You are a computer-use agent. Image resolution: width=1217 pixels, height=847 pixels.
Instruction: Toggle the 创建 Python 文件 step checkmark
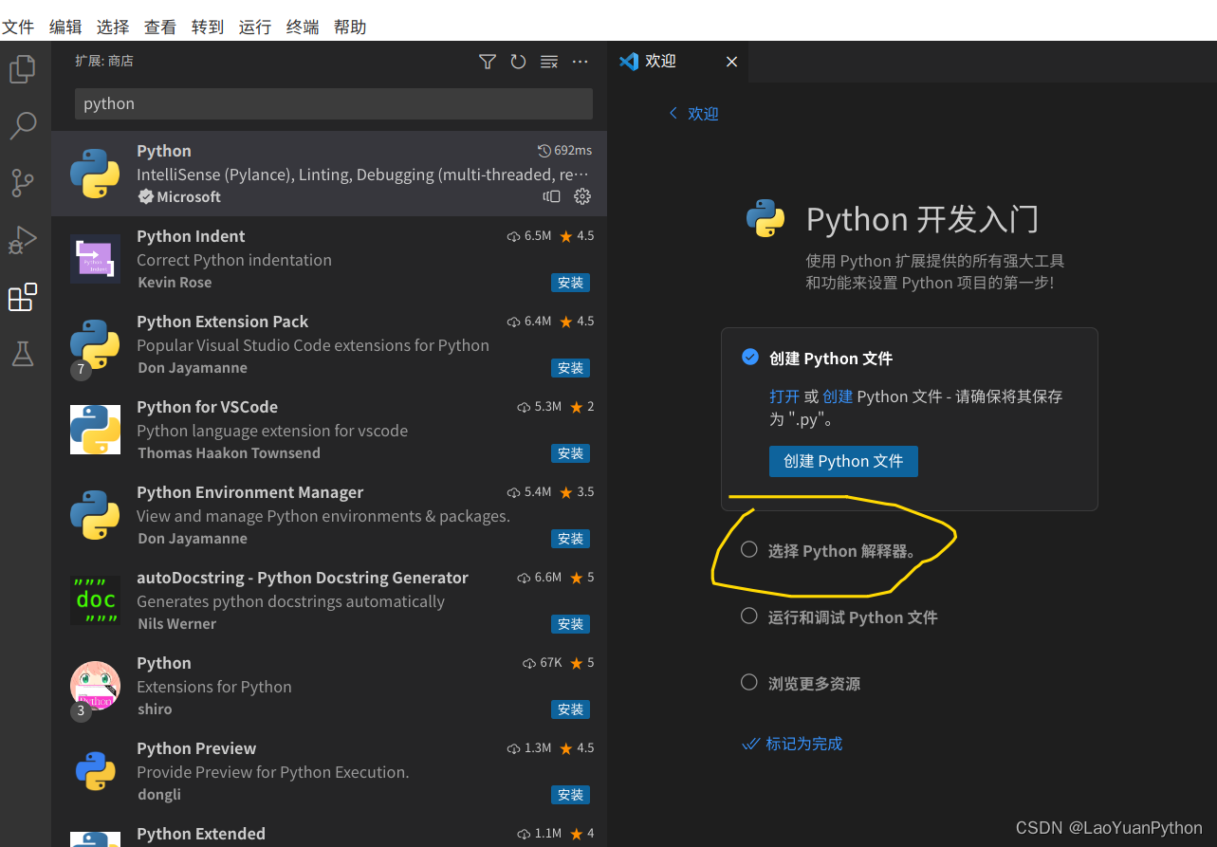(750, 358)
